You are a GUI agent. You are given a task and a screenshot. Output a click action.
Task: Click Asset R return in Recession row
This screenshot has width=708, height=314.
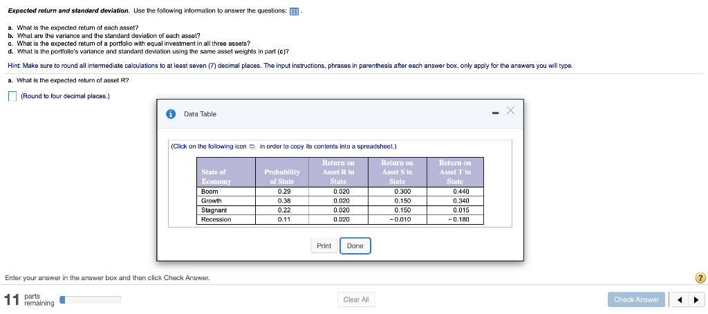(x=342, y=219)
